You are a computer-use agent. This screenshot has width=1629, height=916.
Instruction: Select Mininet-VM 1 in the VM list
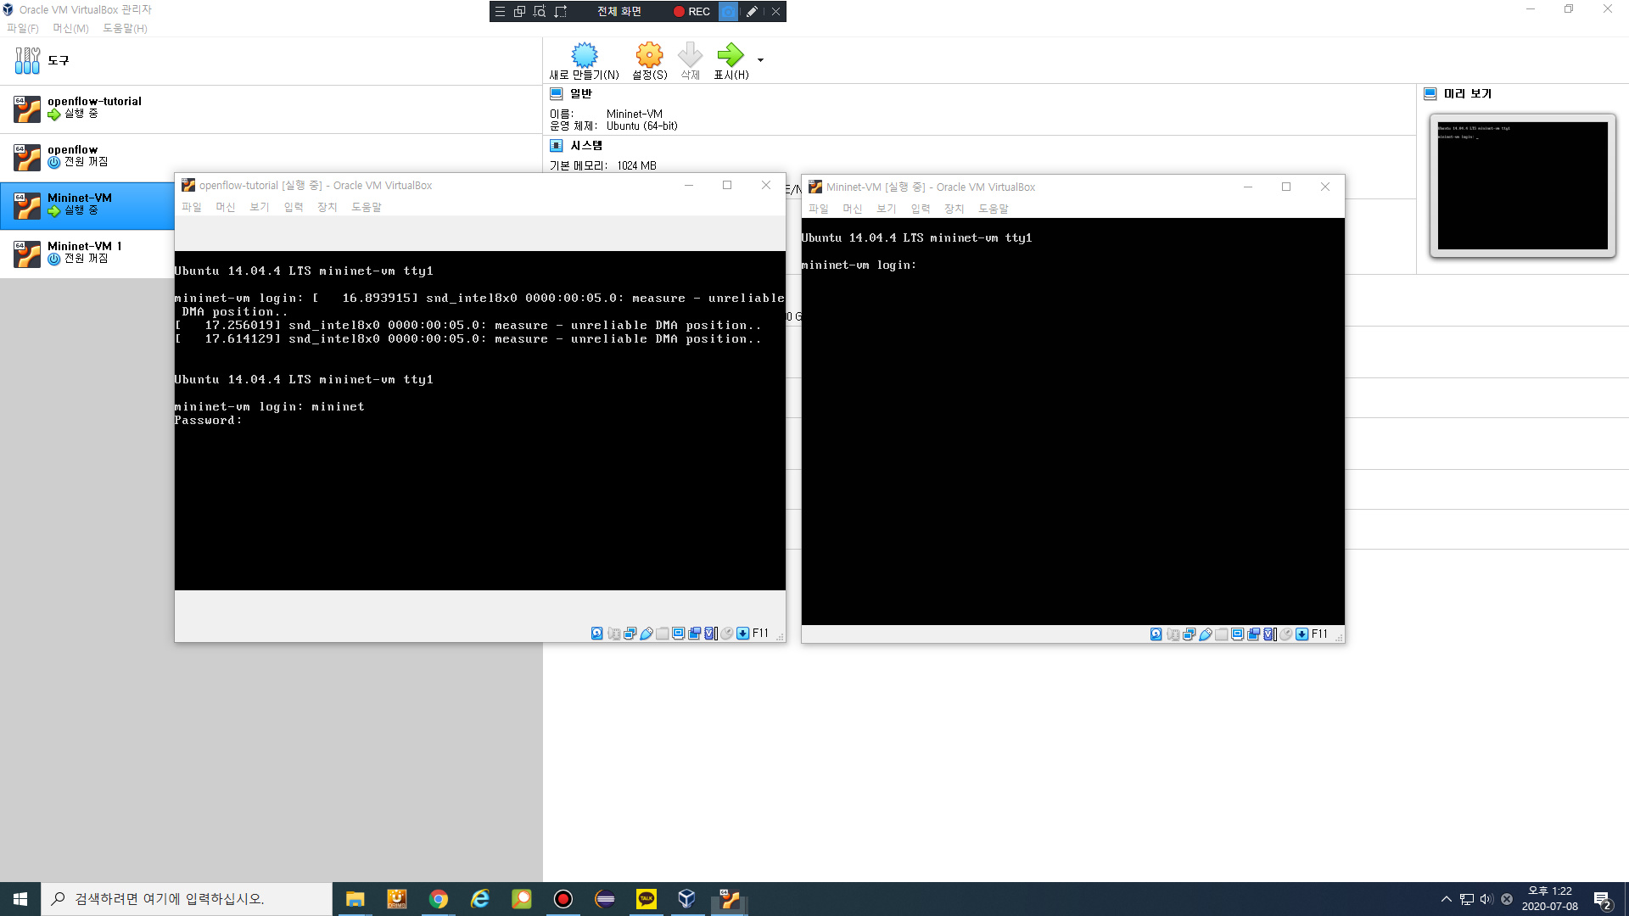[87, 254]
